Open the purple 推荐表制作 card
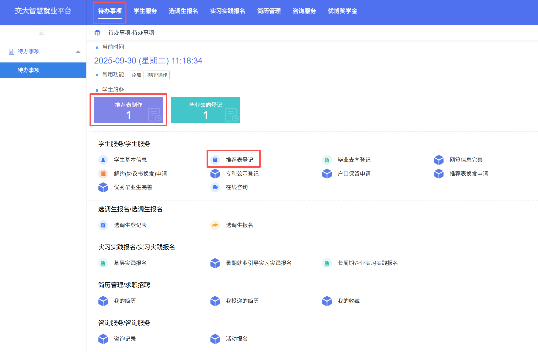This screenshot has height=352, width=538. click(128, 110)
